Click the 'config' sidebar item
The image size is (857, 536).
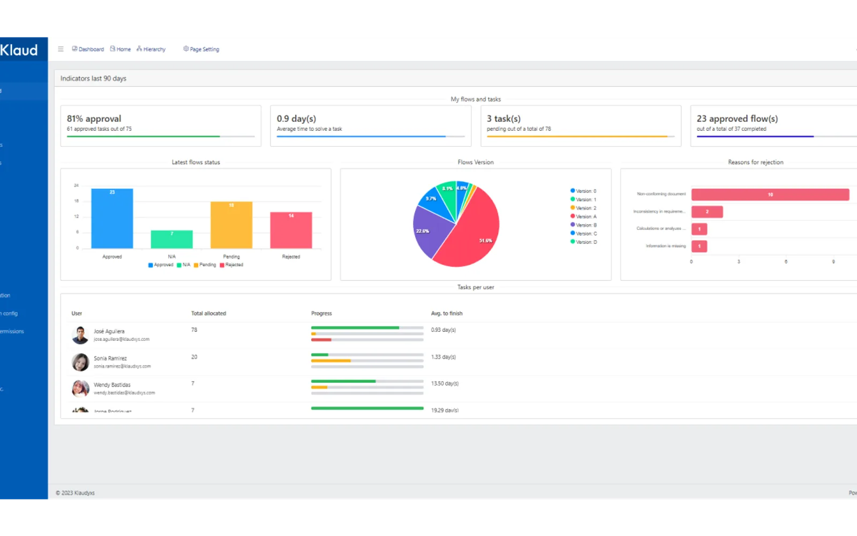coord(10,314)
